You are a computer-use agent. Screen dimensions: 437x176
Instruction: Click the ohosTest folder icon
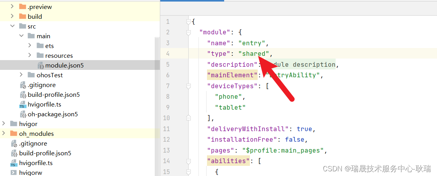click(x=32, y=75)
